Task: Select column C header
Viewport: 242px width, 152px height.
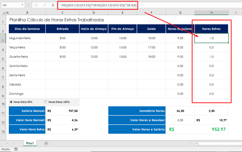Action: (x=62, y=13)
